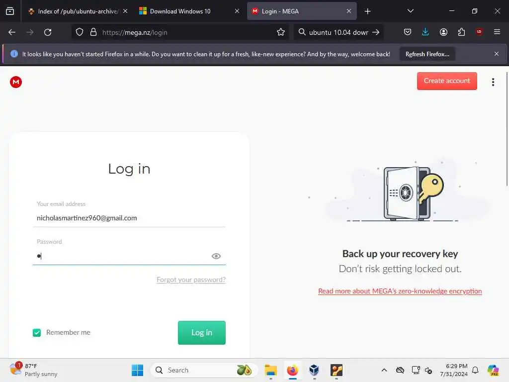The width and height of the screenshot is (509, 382).
Task: Open the Pocket save icon
Action: click(408, 32)
